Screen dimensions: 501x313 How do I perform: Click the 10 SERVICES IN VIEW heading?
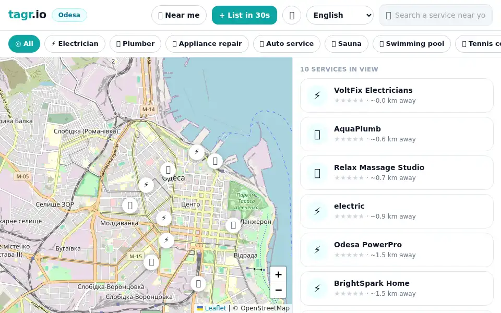pos(339,69)
